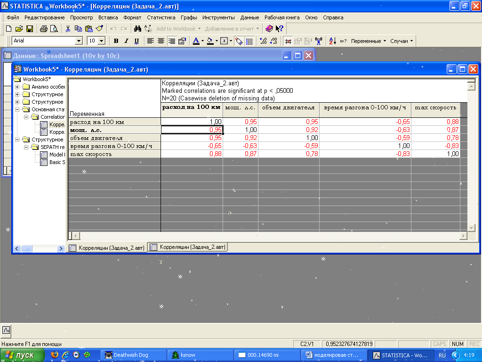Select the Model tree item
The width and height of the screenshot is (482, 362).
point(53,155)
